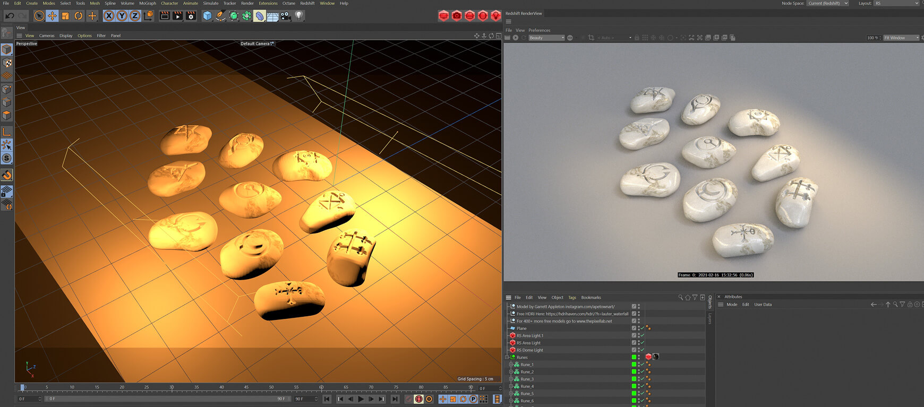Open Object Manager Bookmarks menu

click(591, 298)
